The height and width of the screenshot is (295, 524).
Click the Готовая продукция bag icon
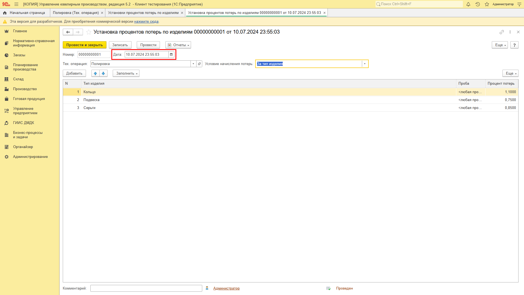point(7,99)
